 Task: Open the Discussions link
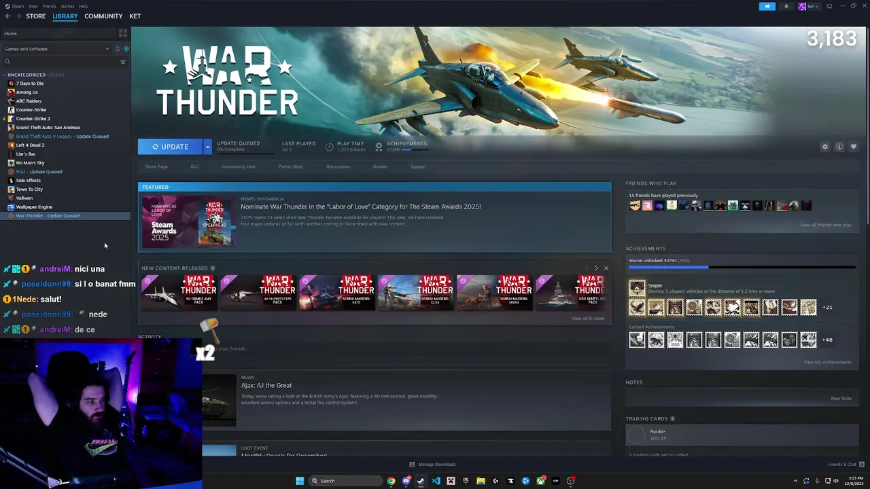(338, 166)
